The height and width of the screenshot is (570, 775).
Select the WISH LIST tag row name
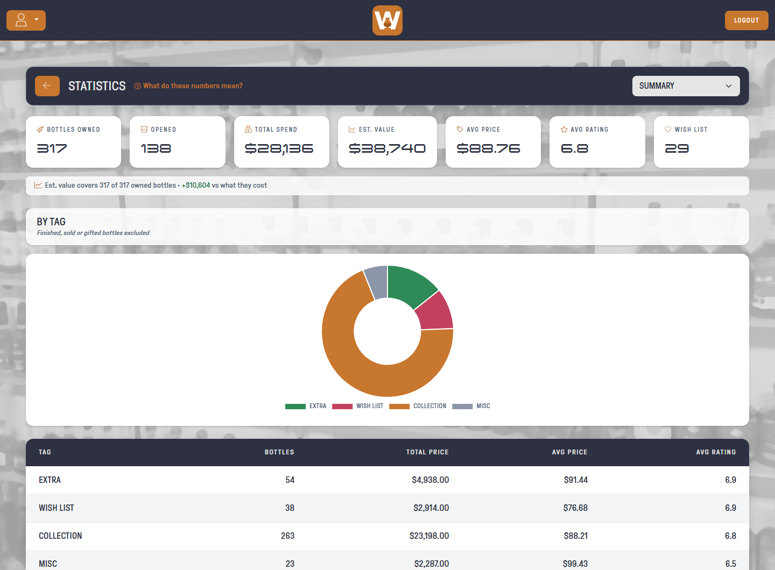pyautogui.click(x=57, y=508)
